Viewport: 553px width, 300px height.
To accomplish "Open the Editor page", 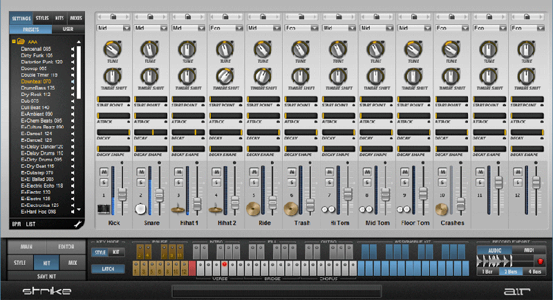I will pos(66,247).
